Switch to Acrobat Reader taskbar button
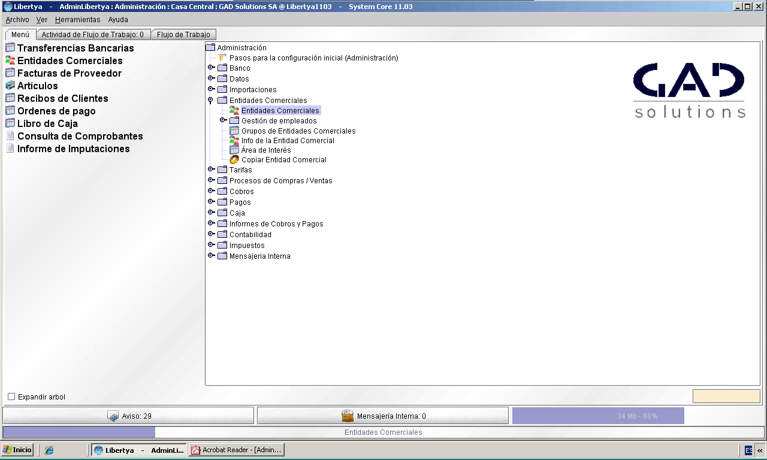Viewport: 767px width, 460px height. pos(237,450)
